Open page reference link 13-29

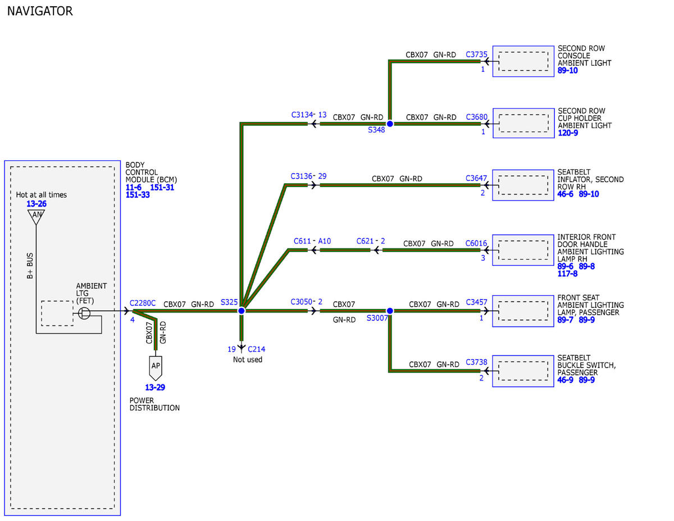(x=155, y=387)
